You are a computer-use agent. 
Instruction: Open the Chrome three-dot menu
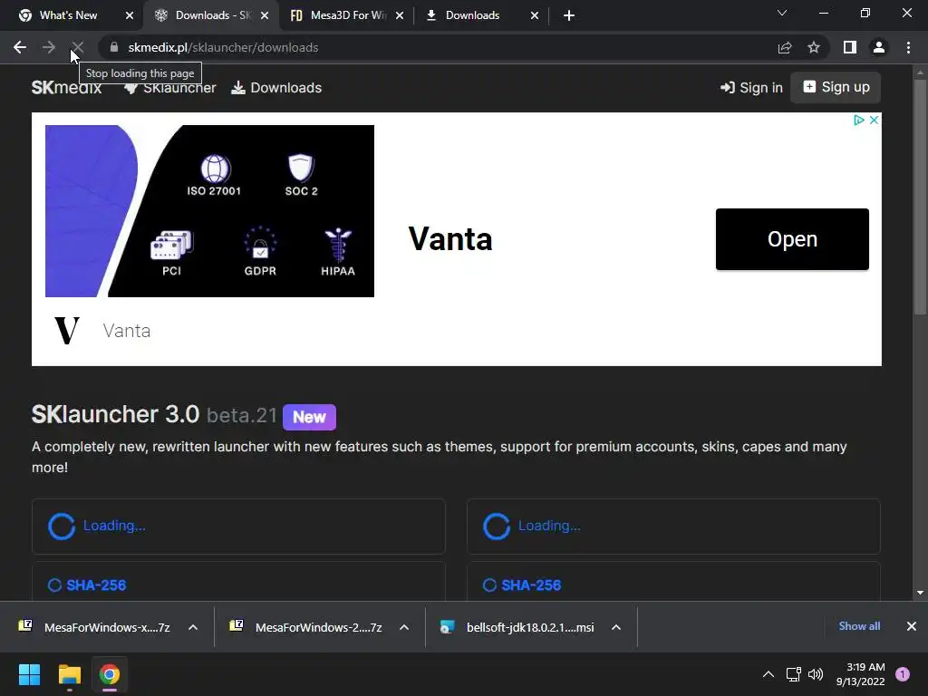(908, 47)
